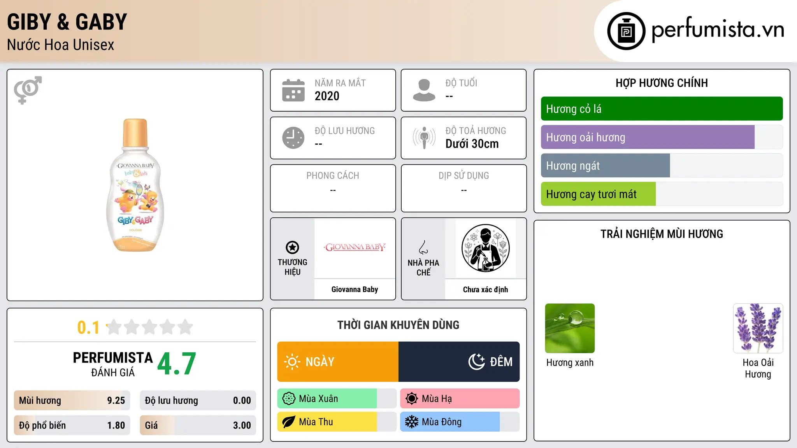797x448 pixels.
Task: Click the Dưới 30cm projection value
Action: pyautogui.click(x=472, y=144)
